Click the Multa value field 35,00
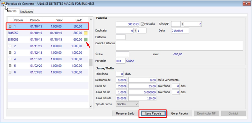The width and height of the screenshot is (252, 124). click(x=142, y=86)
